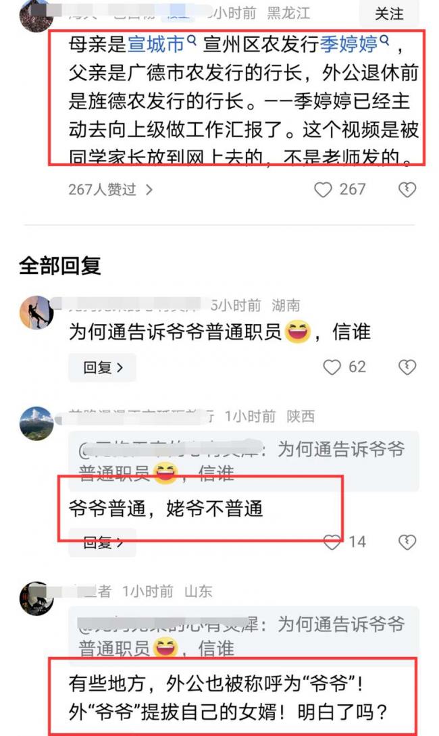439x736 pixels.
Task: Follow the commenter with 关注 button
Action: (389, 13)
